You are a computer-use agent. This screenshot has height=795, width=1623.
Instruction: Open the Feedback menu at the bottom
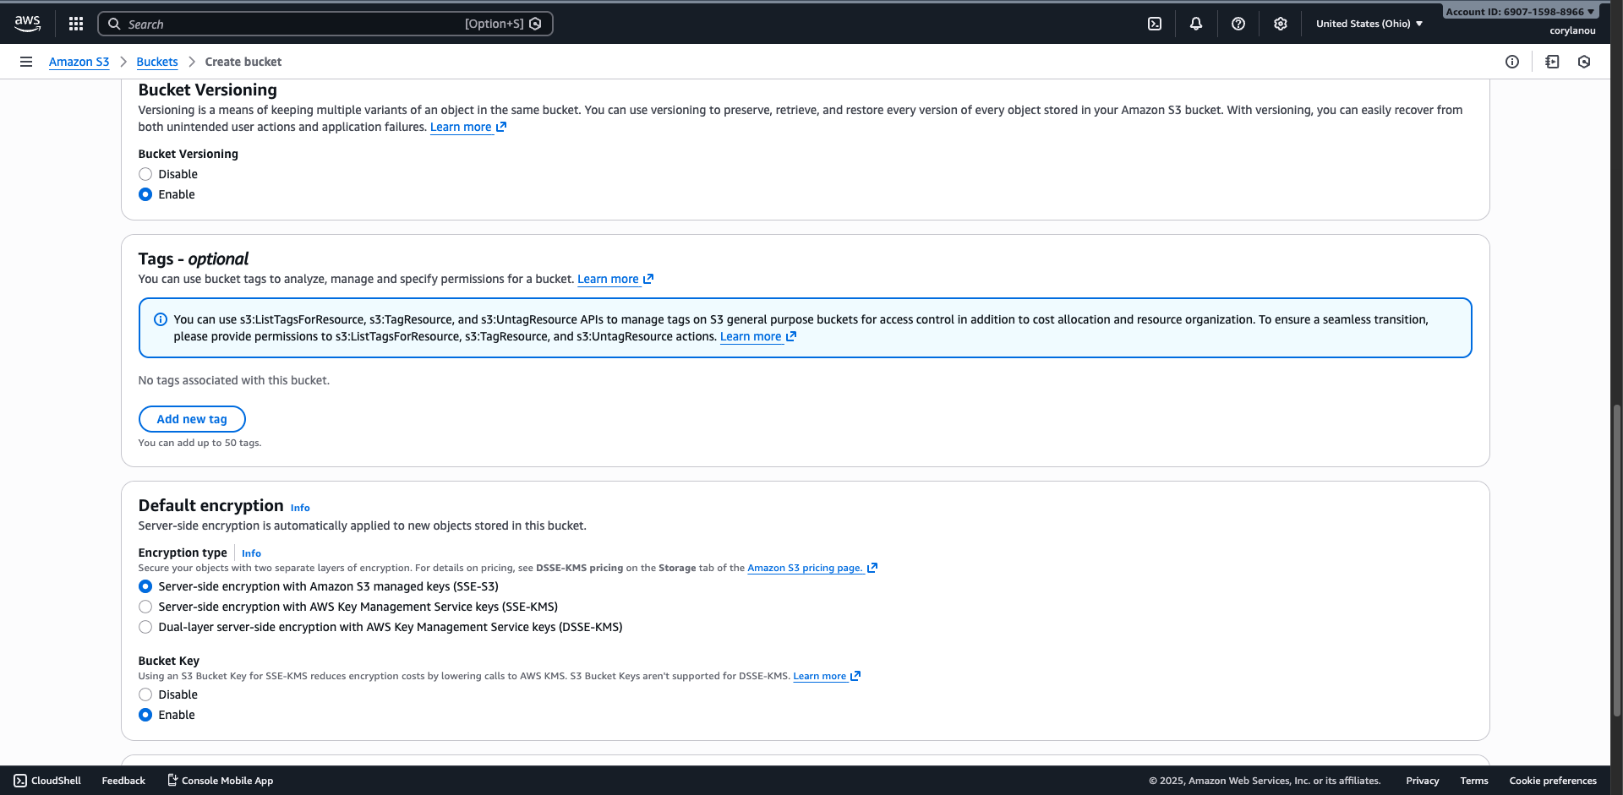(x=123, y=781)
